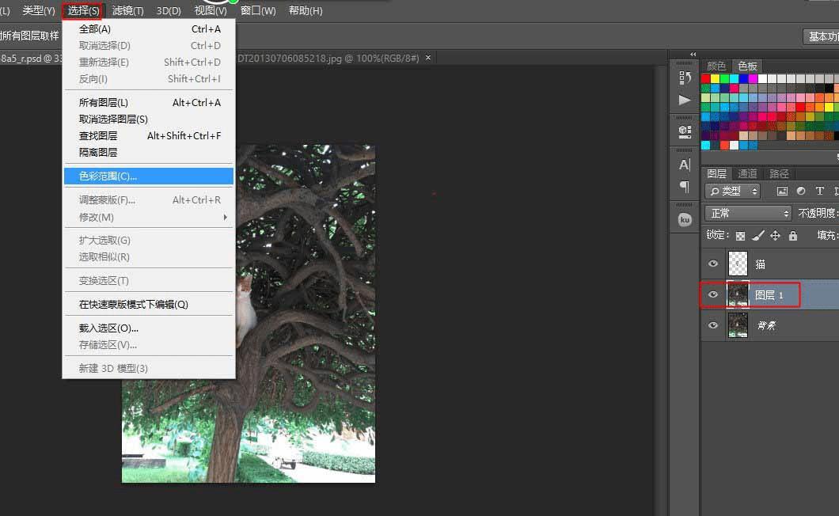Switch to the 路径 tab
This screenshot has width=839, height=516.
point(779,173)
